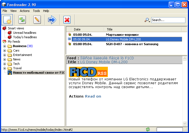Screen dimensions: 189x133
Task: Expand the Travel folder
Action: (4, 68)
